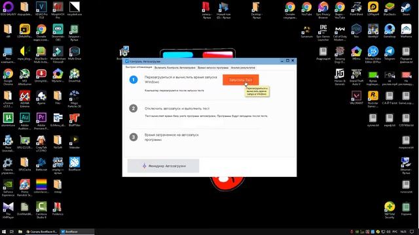This screenshot has width=419, height=235.
Task: Click the Warframe desktop icon
Action: click(x=406, y=31)
